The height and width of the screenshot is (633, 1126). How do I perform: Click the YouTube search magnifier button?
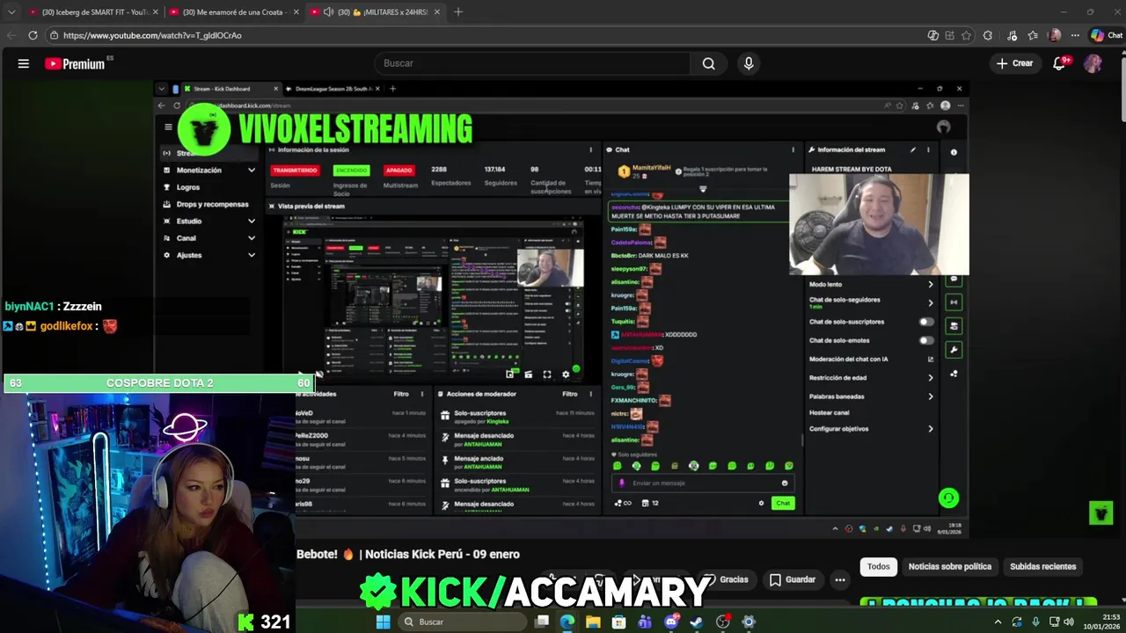coord(708,63)
